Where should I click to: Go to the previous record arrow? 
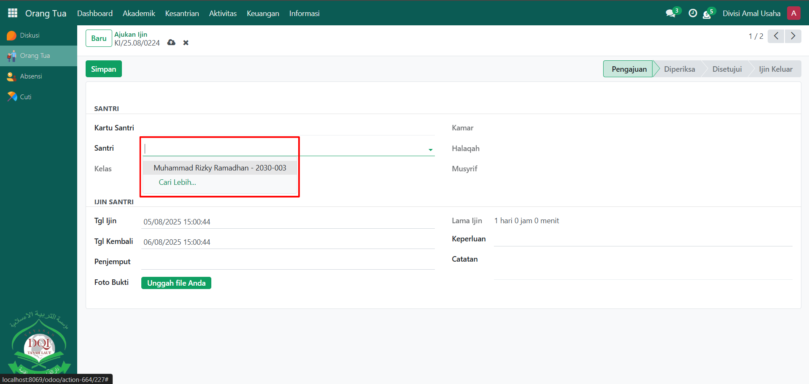(776, 36)
